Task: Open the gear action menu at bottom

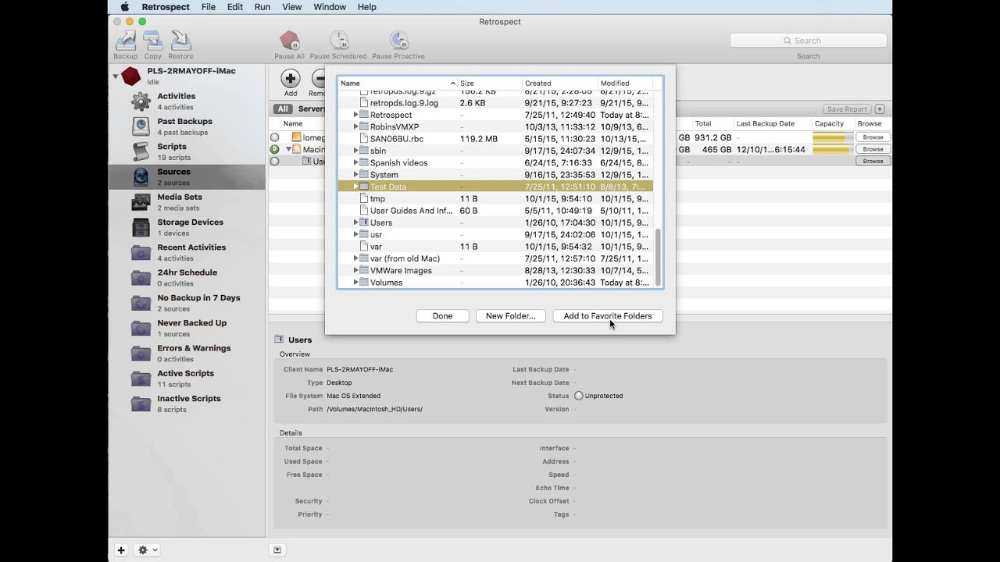Action: 147,550
